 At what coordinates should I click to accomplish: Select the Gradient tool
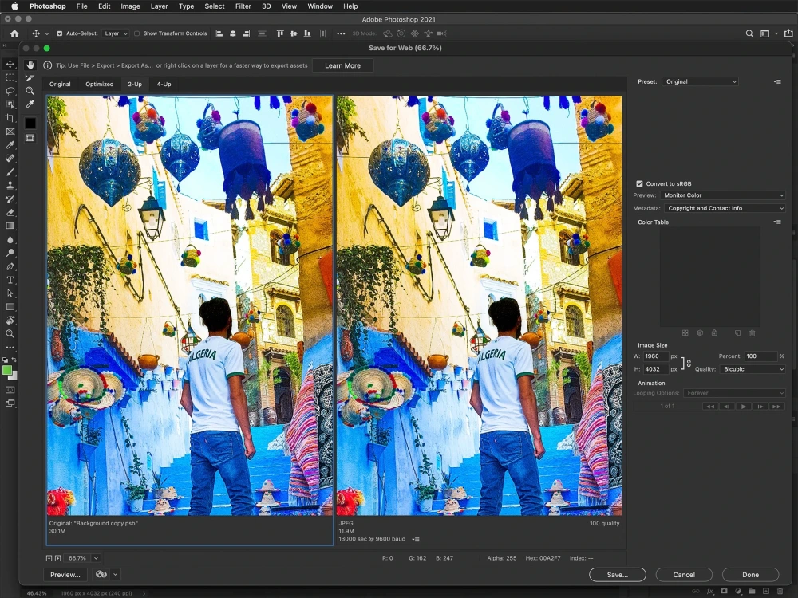10,226
